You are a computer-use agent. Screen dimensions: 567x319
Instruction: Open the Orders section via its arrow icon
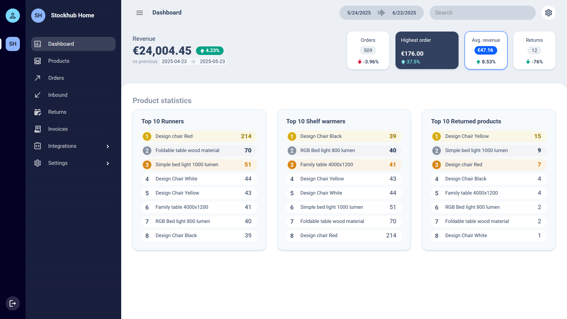pos(38,78)
